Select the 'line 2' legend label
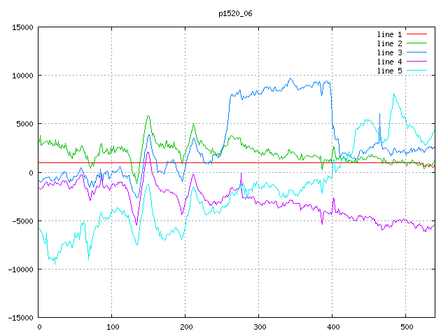 [x=390, y=43]
